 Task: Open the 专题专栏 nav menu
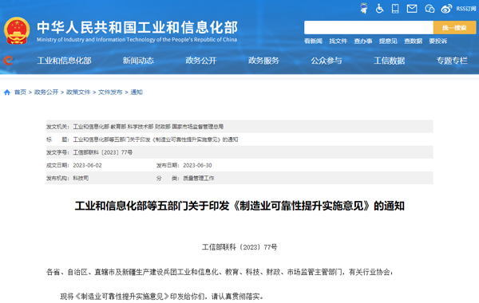pyautogui.click(x=452, y=61)
